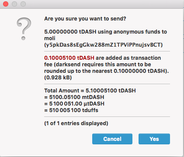Click the 5100.05100 mtDASH conversion line
This screenshot has width=184, height=157.
74,97
